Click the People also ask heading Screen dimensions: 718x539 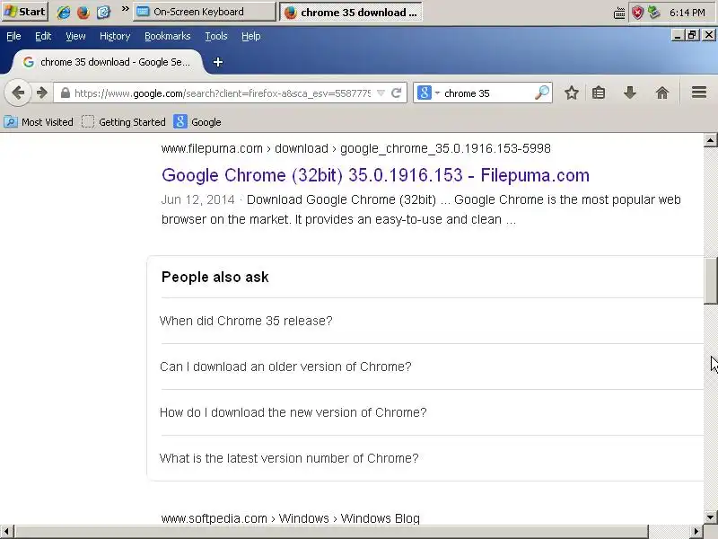point(215,278)
